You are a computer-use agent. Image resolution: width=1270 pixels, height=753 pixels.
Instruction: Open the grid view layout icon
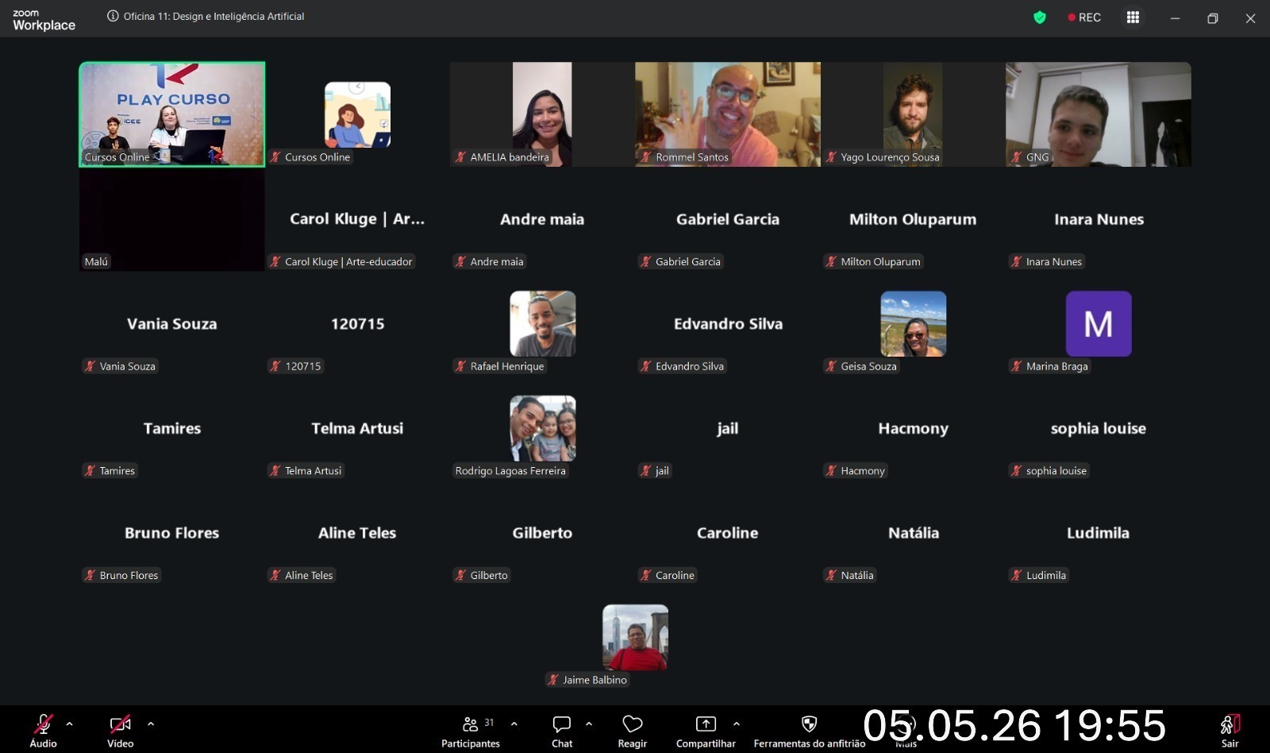coord(1133,17)
